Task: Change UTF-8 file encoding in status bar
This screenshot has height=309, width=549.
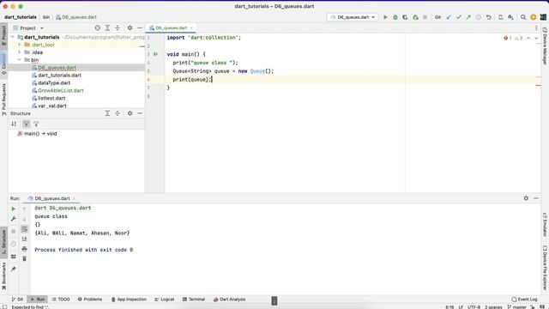Action: click(474, 307)
